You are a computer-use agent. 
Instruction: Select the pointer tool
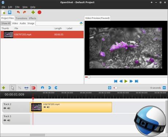pos(13,88)
